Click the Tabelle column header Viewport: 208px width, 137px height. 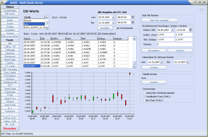click(x=34, y=17)
